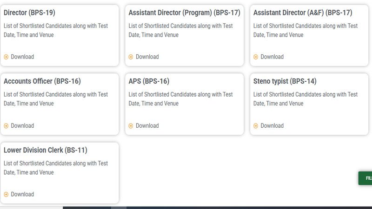The width and height of the screenshot is (372, 209).
Task: Click the arrow icon in Steno typist card
Action: 256,126
